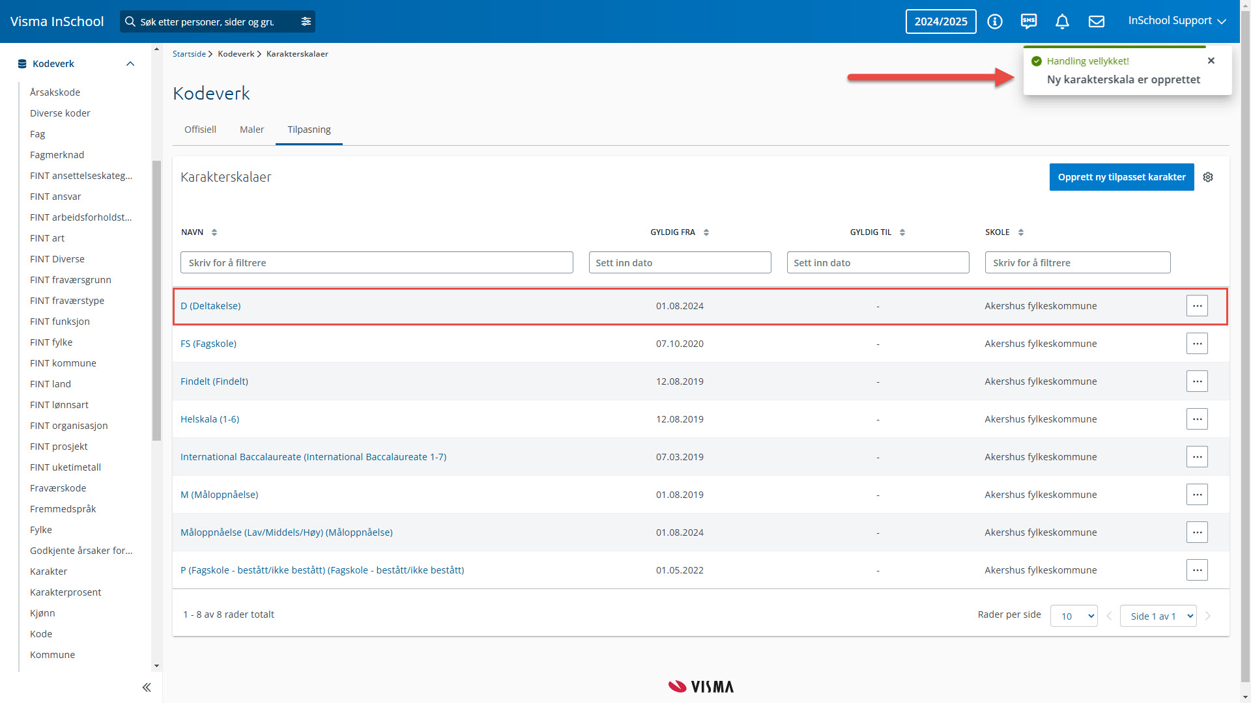Screen dimensions: 1251x703
Task: Switch to the Offisiell tab
Action: point(200,130)
